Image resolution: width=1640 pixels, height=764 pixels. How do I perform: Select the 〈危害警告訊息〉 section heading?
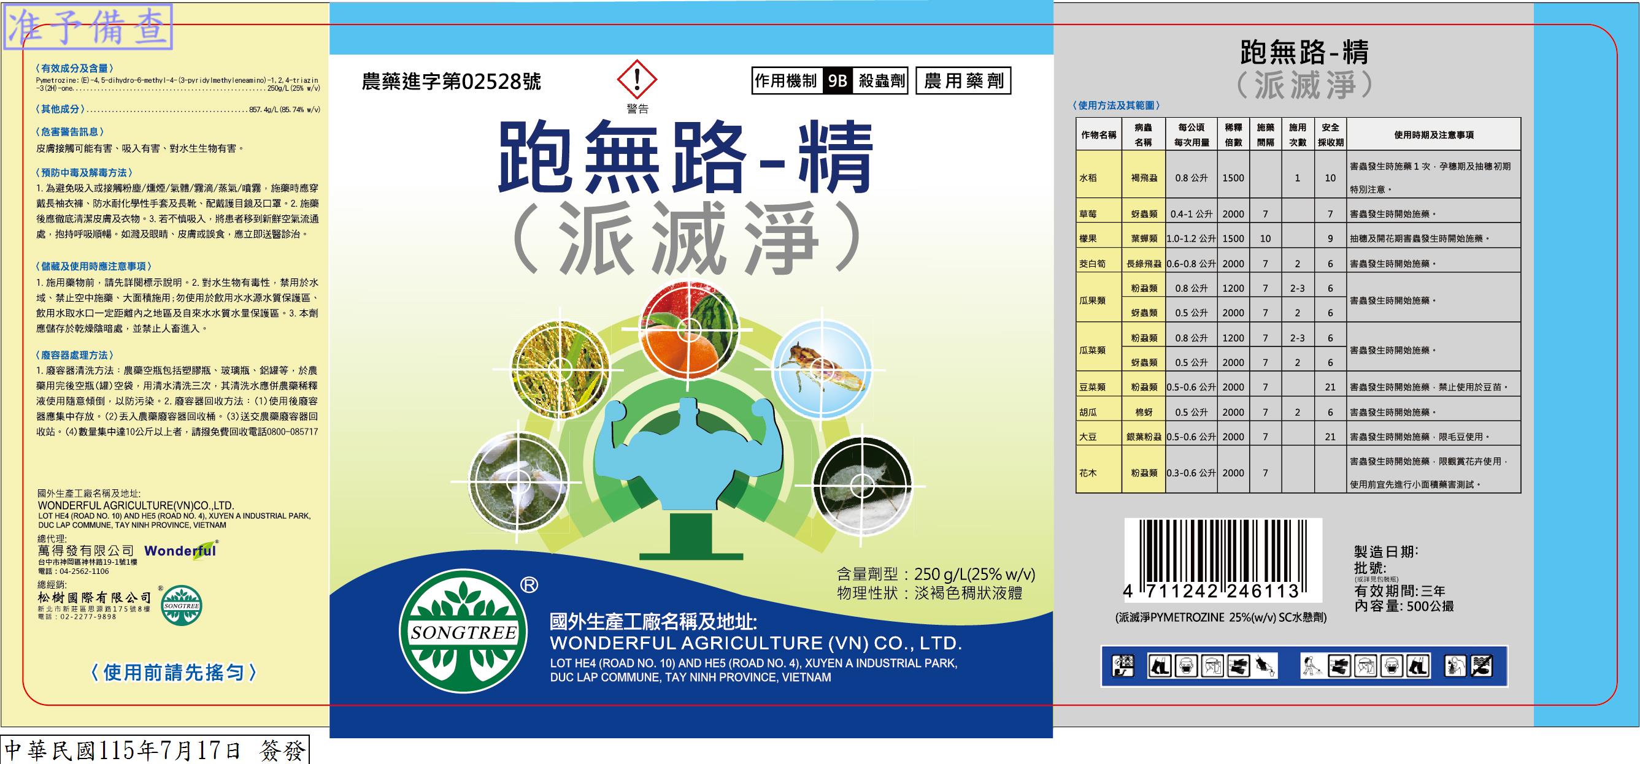pyautogui.click(x=69, y=132)
